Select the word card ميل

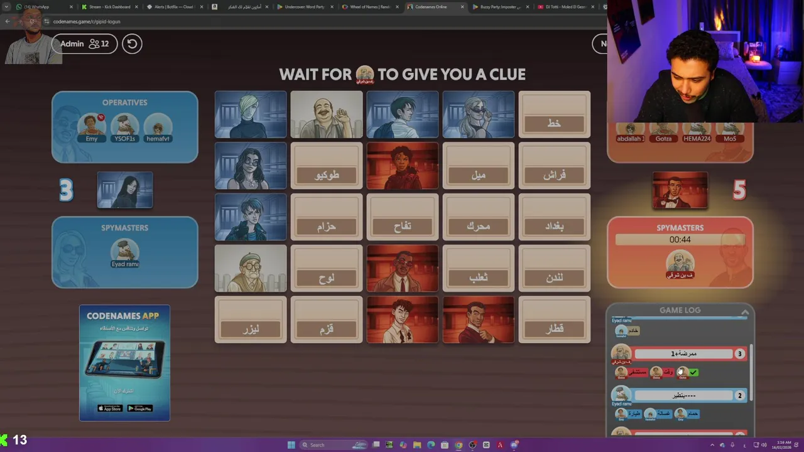click(x=479, y=166)
